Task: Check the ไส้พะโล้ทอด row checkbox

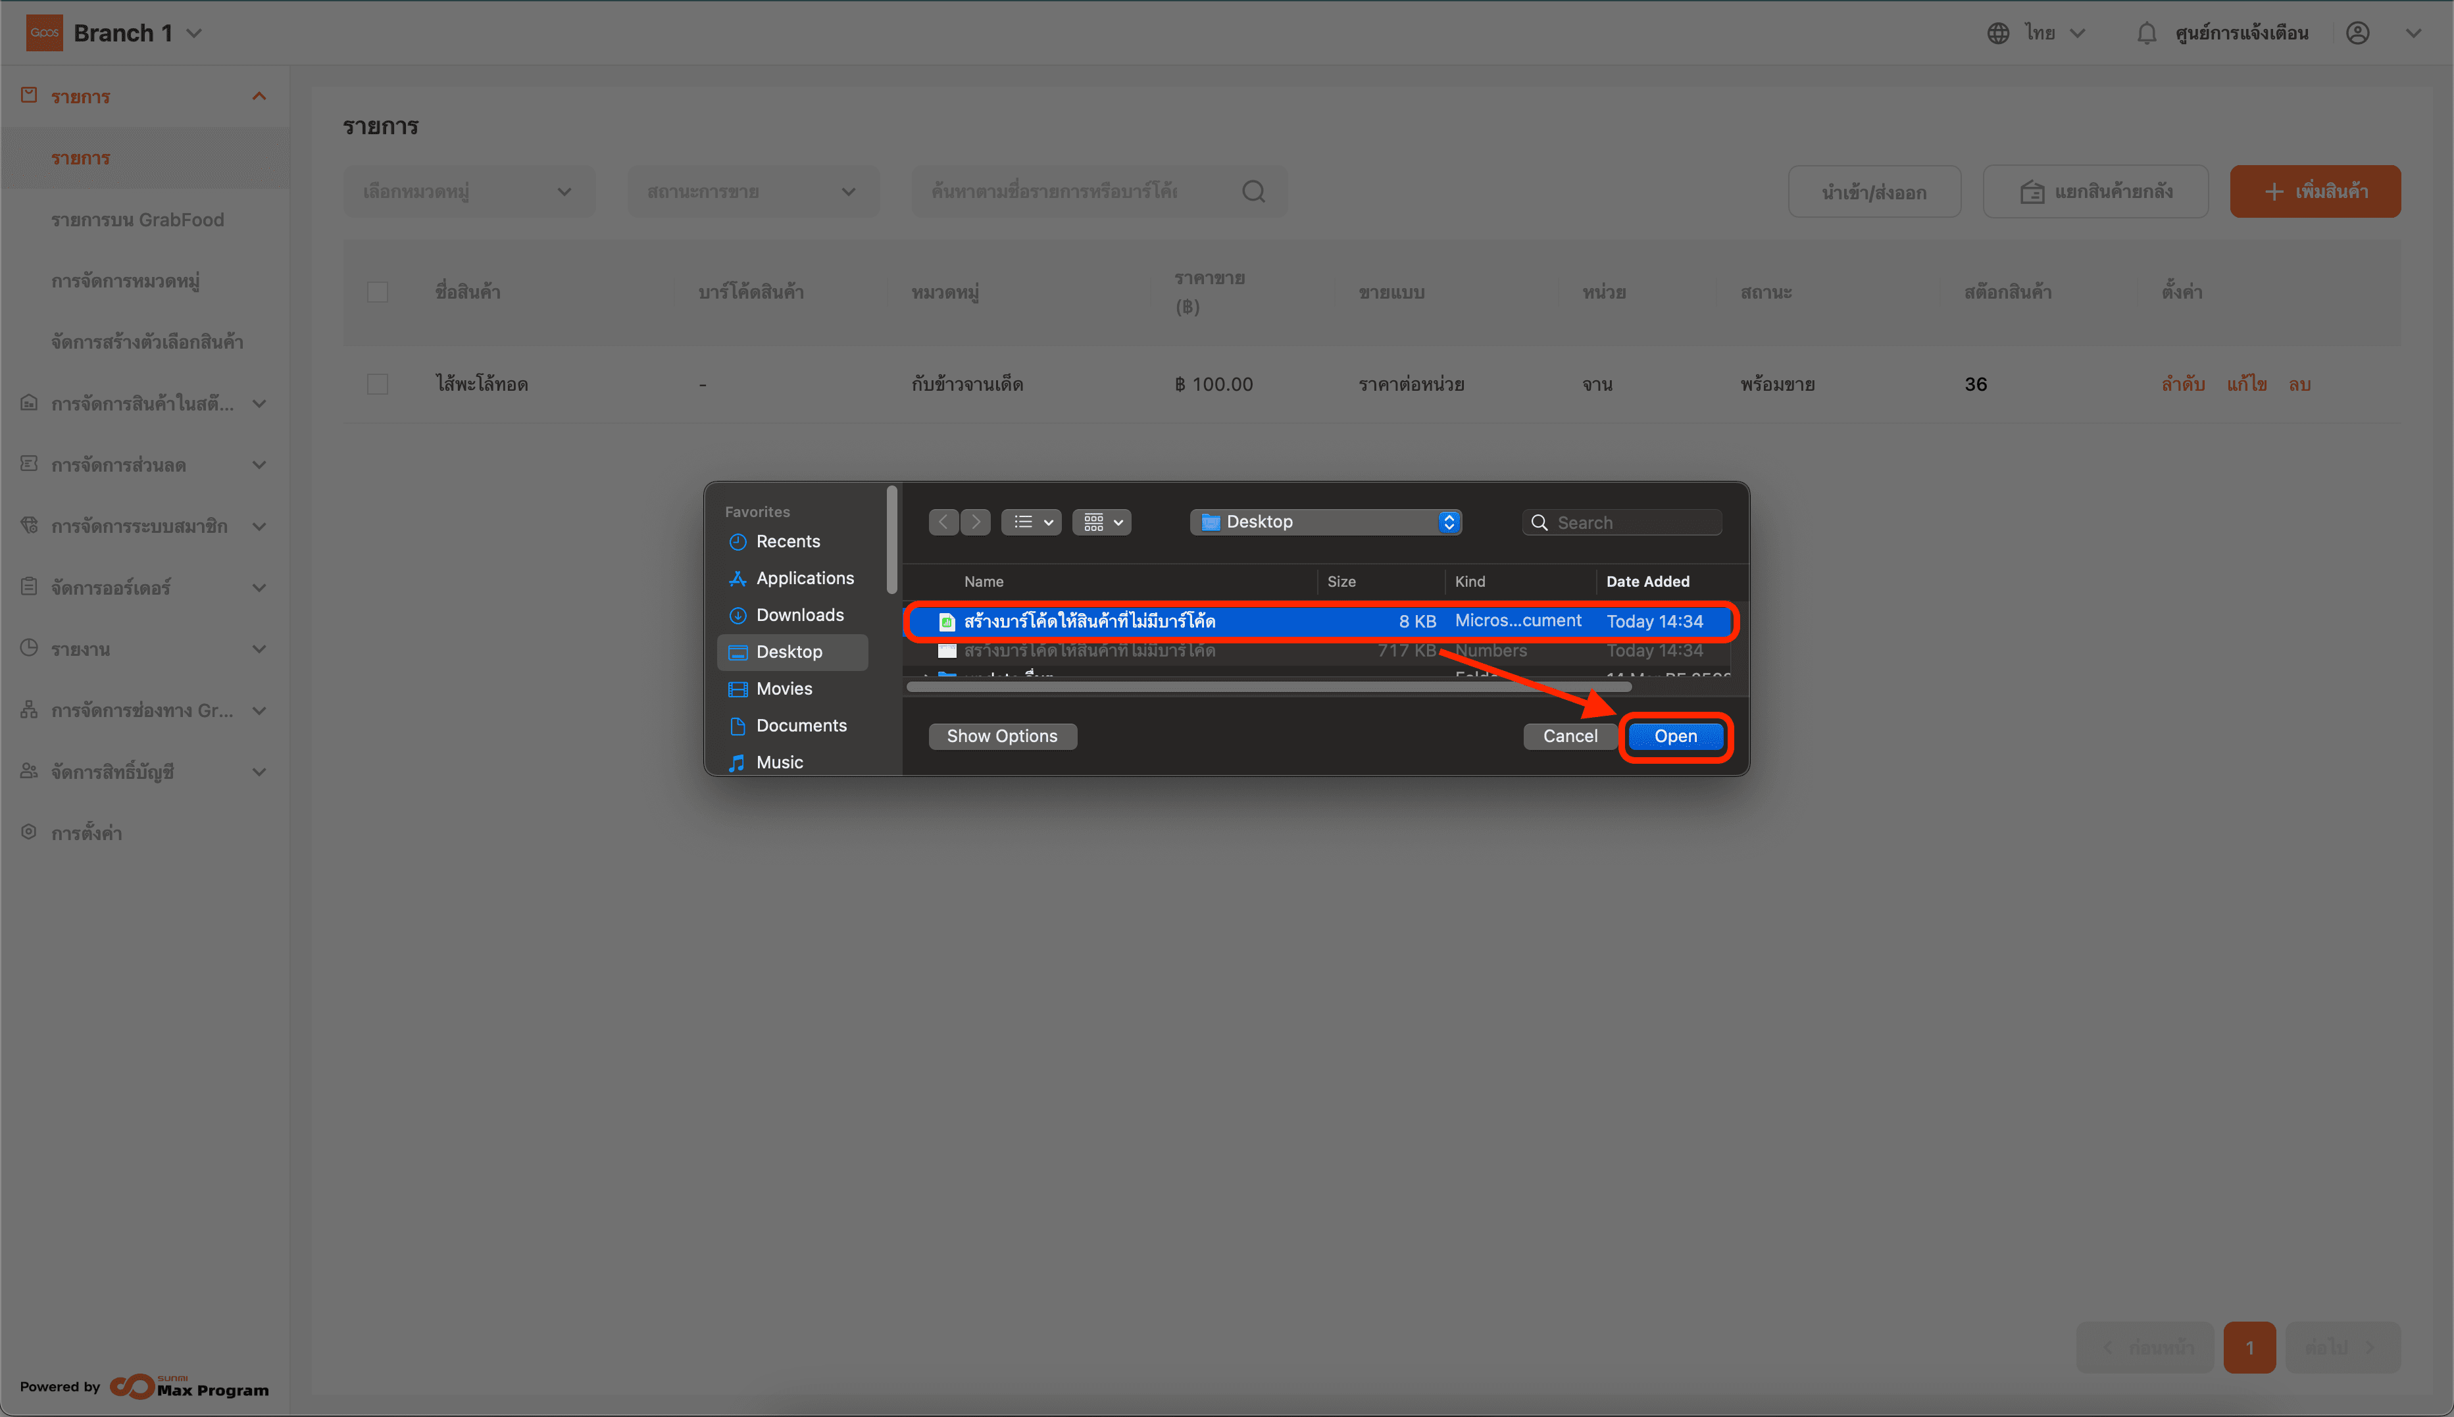Action: (378, 384)
